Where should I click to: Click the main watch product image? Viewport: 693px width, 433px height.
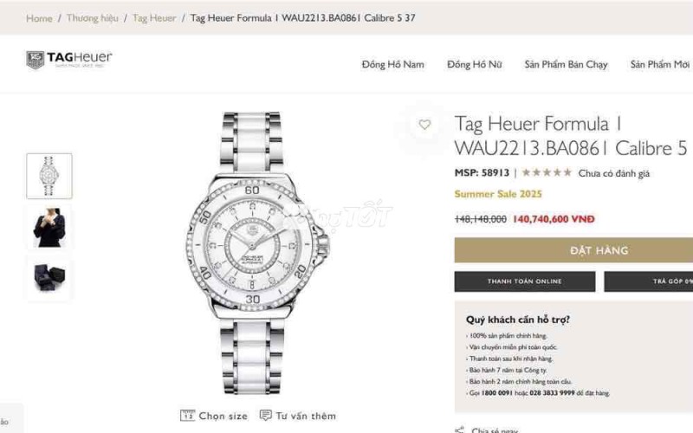tap(257, 253)
